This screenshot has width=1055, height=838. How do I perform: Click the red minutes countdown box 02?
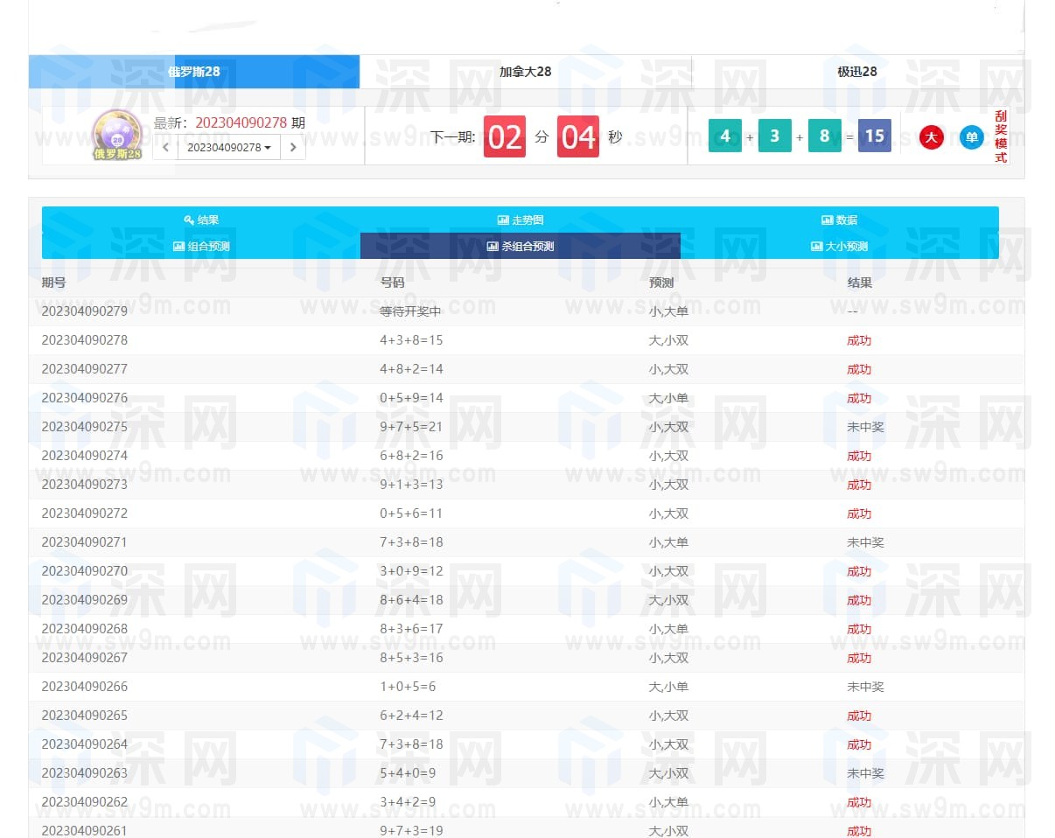click(x=505, y=137)
